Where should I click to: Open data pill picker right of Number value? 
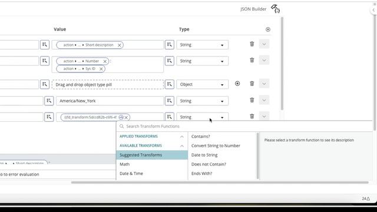tap(170, 61)
